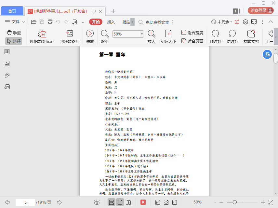Screen dimensions: 278x208
Task: Click the zoom slider handle
Action: click(234, 202)
